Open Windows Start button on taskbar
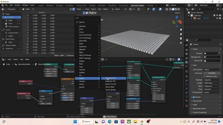The width and height of the screenshot is (223, 125). [x=75, y=122]
